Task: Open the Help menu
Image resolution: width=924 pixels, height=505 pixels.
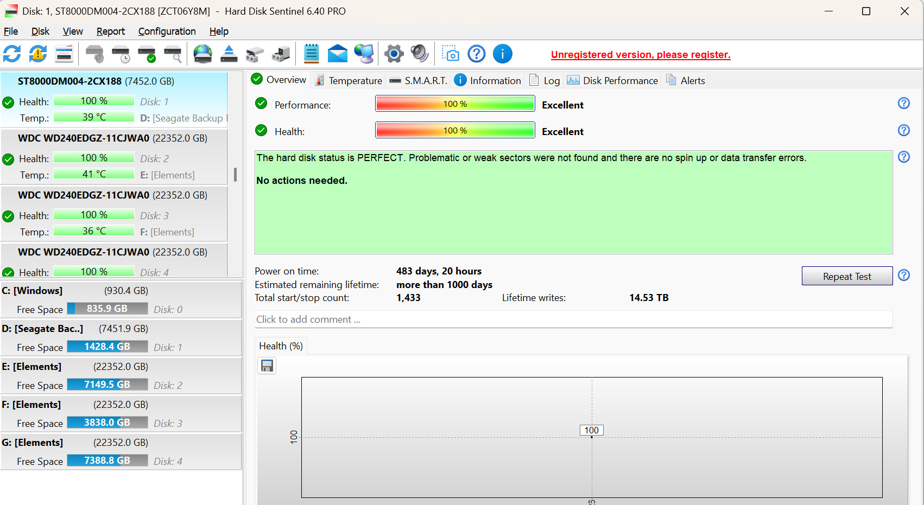Action: coord(219,31)
